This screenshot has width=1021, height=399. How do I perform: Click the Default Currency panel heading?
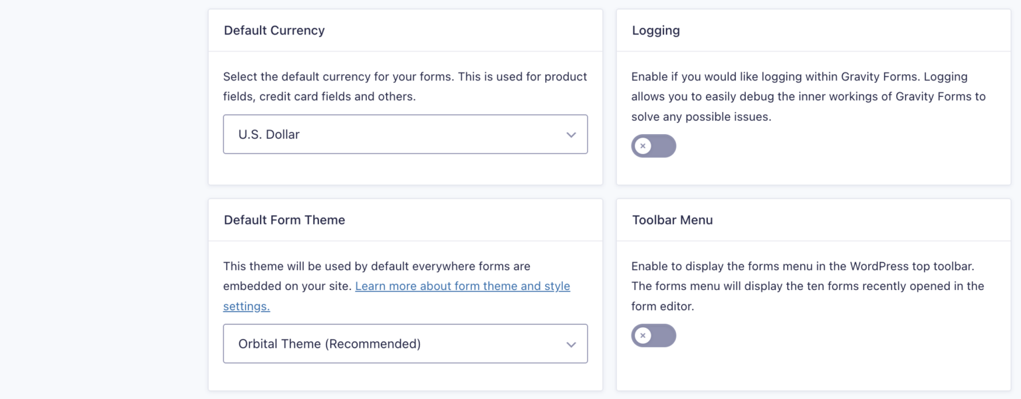(x=274, y=30)
